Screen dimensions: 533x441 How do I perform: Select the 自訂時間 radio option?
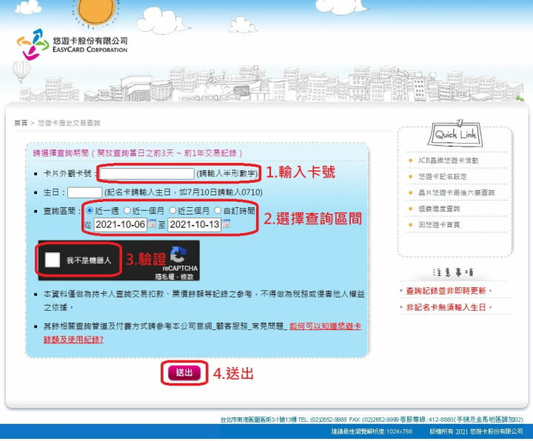218,211
